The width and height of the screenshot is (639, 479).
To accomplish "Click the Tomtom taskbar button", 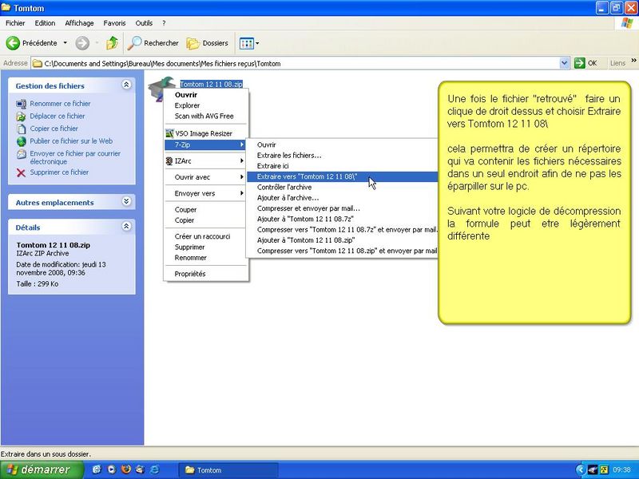I will 228,470.
